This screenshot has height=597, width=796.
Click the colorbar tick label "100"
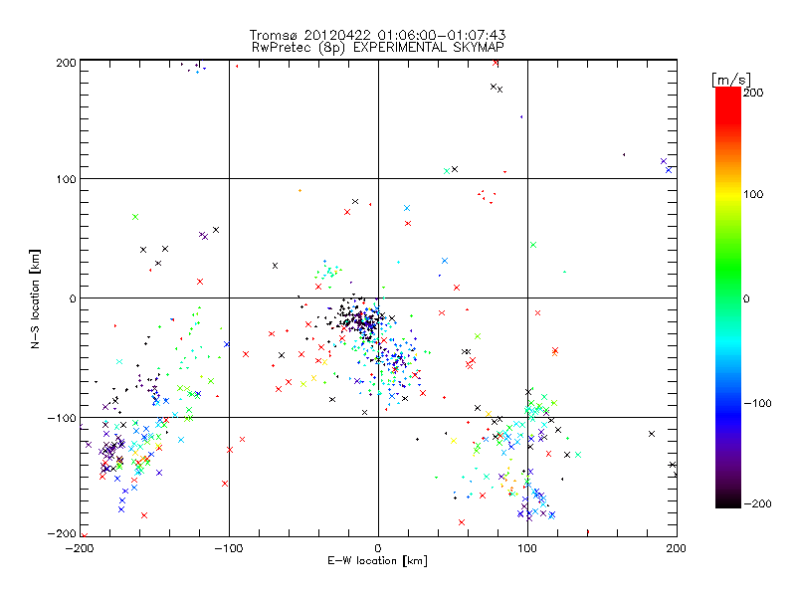pyautogui.click(x=753, y=194)
